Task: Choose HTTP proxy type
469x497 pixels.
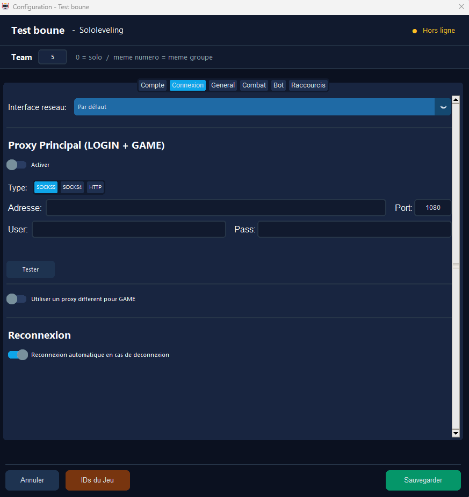Action: click(95, 187)
